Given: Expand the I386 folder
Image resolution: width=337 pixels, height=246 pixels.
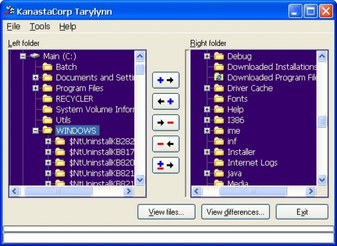Looking at the screenshot, I should click(x=207, y=120).
